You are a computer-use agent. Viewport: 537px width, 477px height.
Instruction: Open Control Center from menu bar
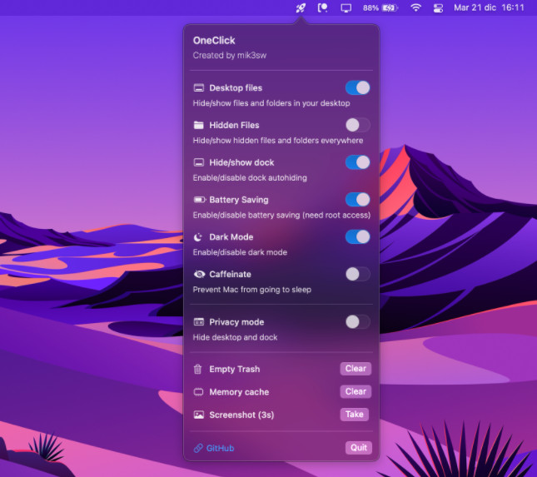click(439, 7)
